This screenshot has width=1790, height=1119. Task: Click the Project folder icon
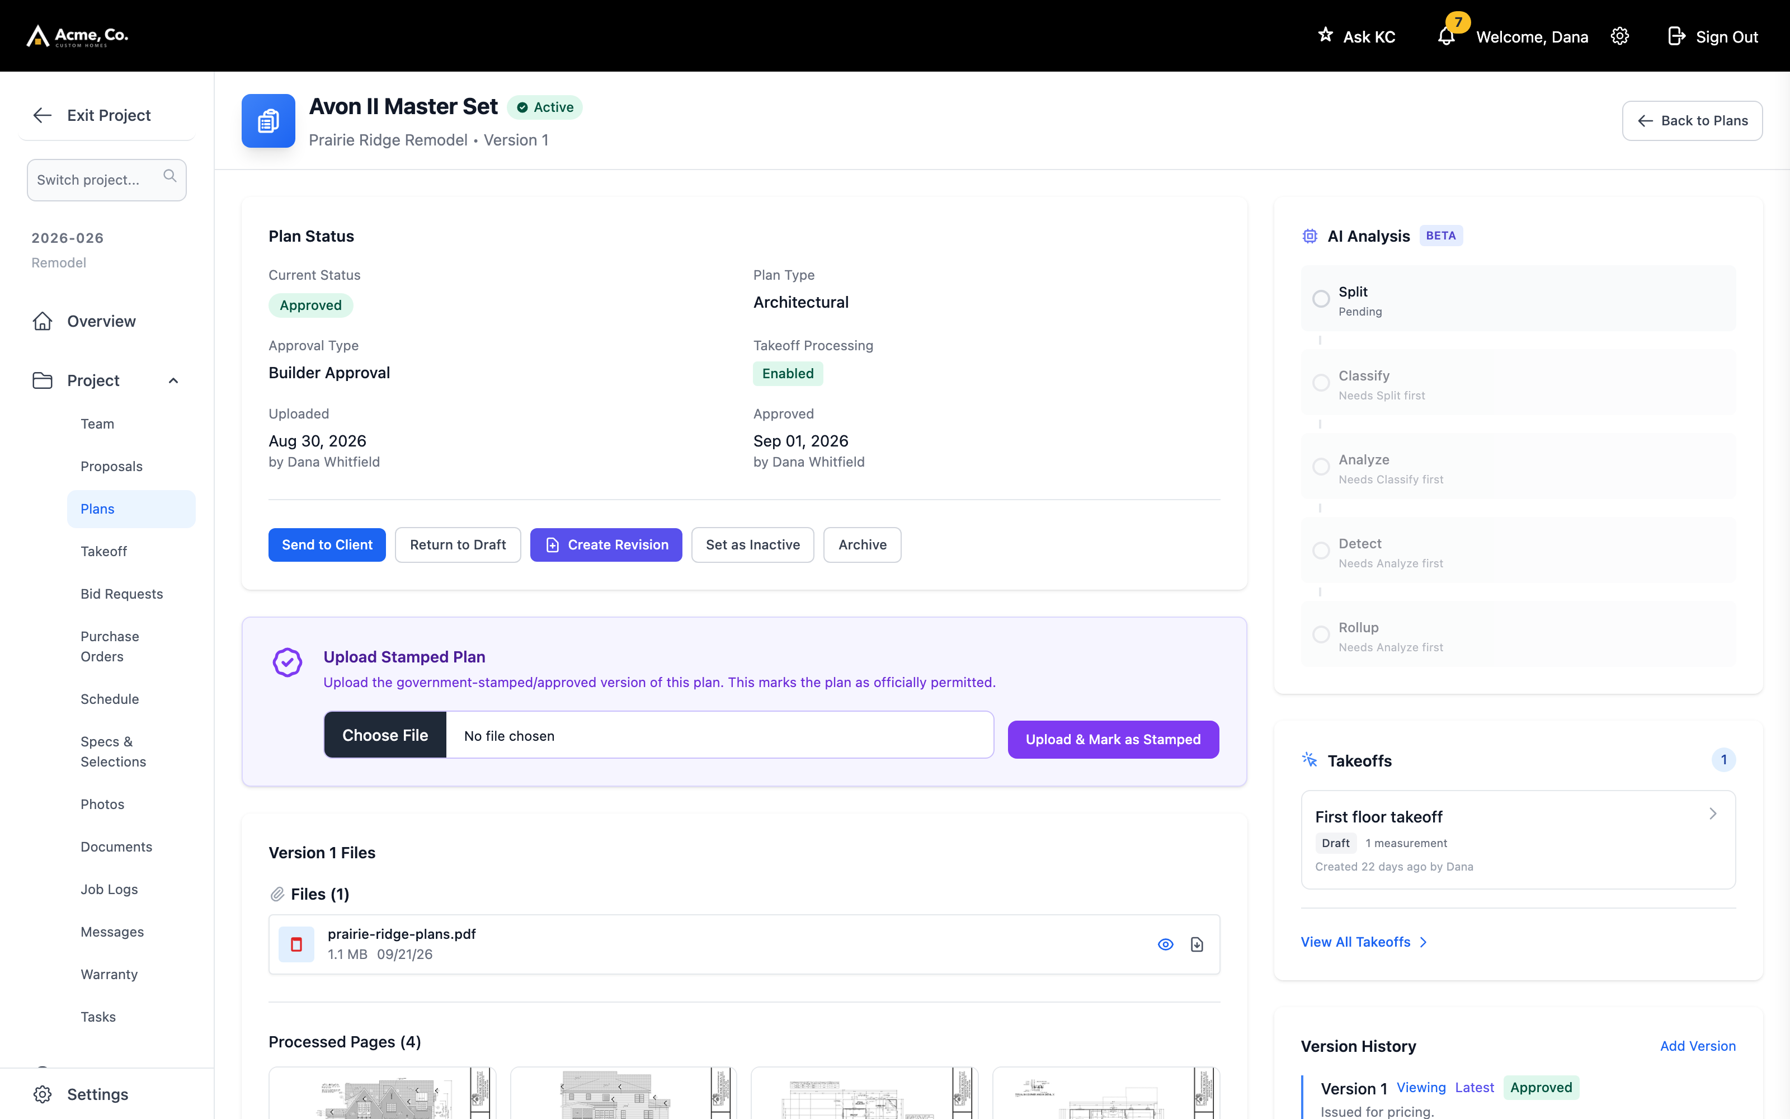[x=42, y=380]
